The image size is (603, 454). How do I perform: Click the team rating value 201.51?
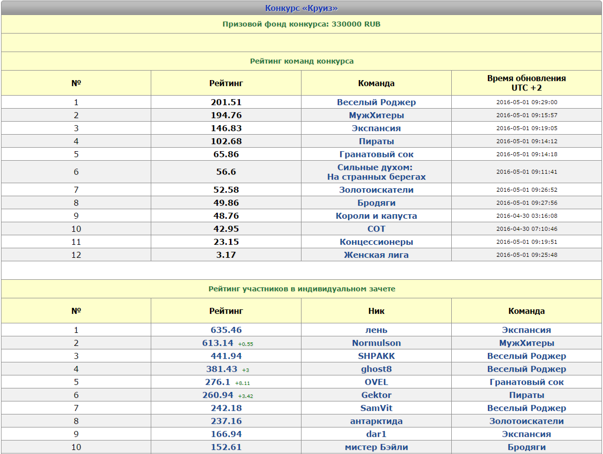click(226, 102)
